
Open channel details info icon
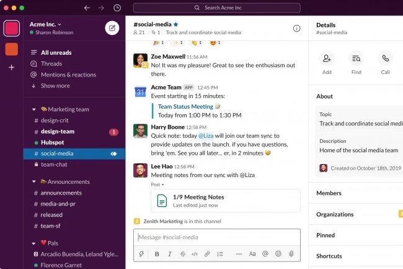click(x=296, y=29)
